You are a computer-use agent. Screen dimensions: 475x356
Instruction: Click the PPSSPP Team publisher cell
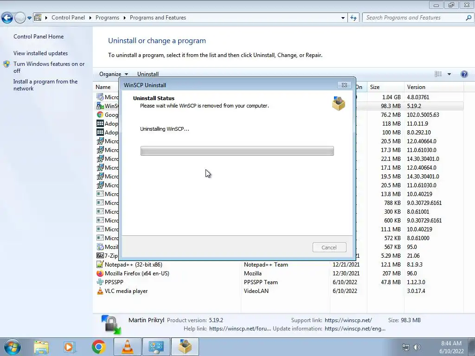[261, 282]
